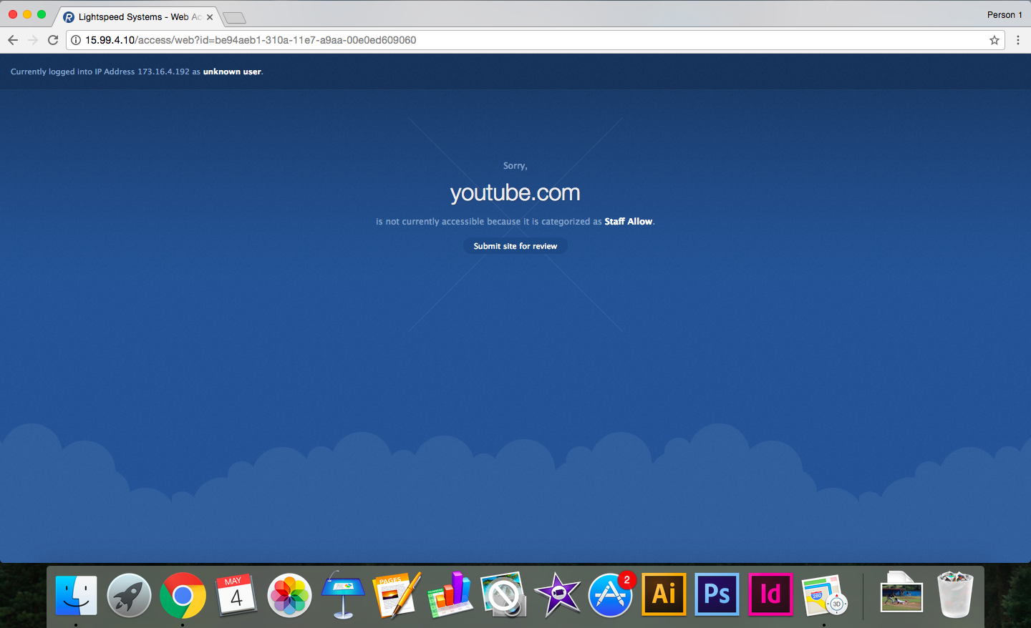This screenshot has width=1031, height=628.
Task: Open the photo document stack in dock
Action: coord(901,592)
